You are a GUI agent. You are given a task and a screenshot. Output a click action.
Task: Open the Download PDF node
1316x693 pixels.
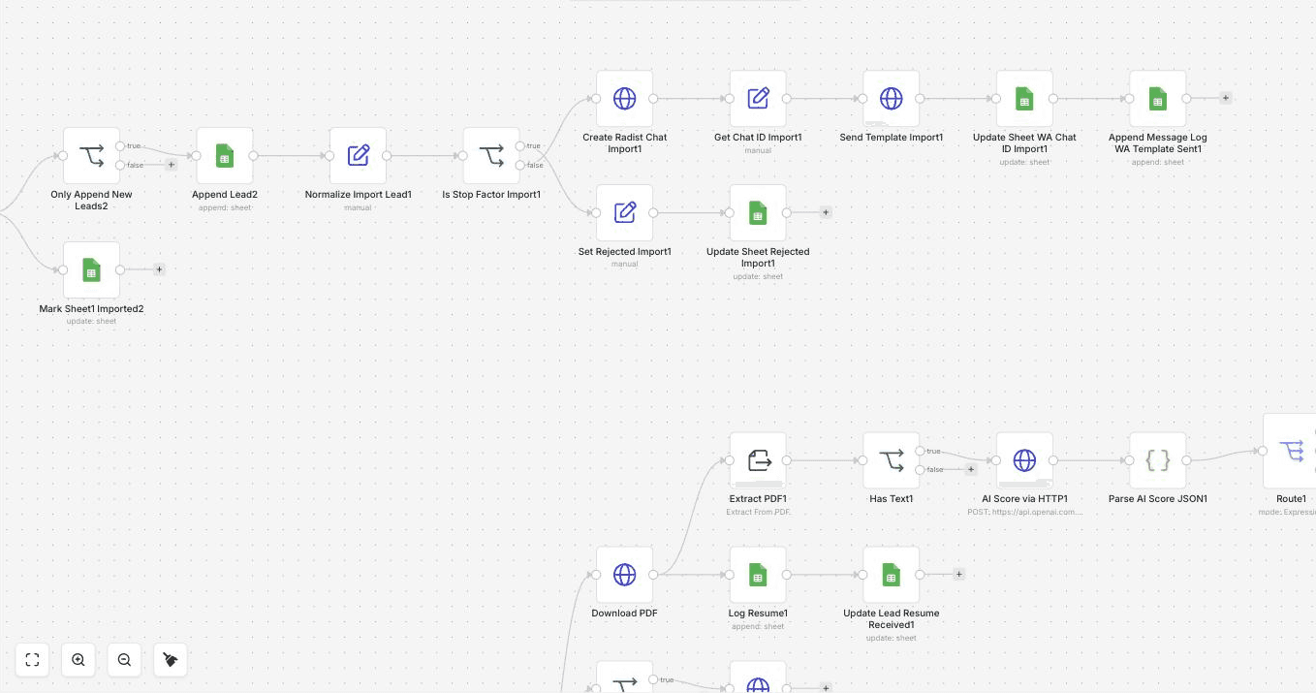(x=625, y=574)
